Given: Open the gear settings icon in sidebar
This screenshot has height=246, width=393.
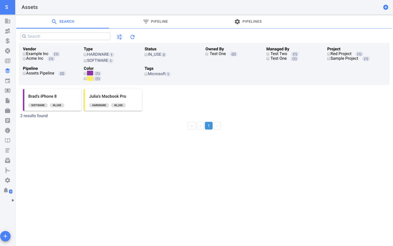Looking at the screenshot, I should coord(7,180).
